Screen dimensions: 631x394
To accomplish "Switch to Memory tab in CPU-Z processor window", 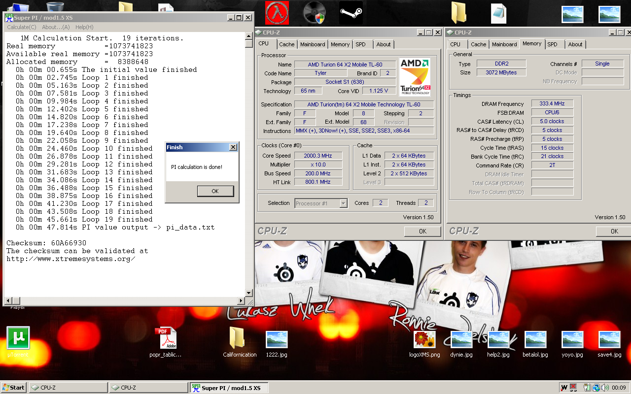I will (x=340, y=44).
